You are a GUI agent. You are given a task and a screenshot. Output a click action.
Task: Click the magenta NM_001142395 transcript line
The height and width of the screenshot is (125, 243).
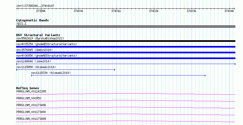point(126,94)
